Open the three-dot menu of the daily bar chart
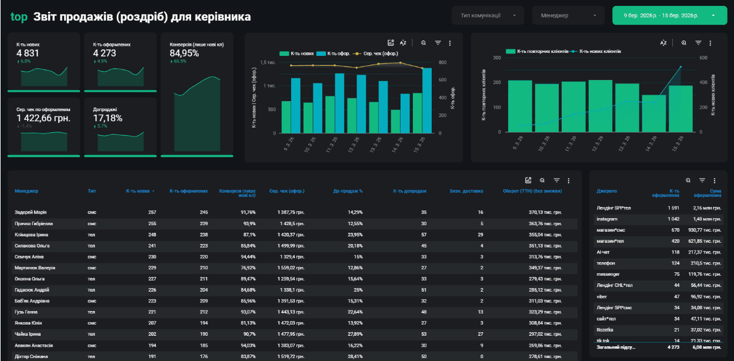This screenshot has width=734, height=361. point(450,43)
